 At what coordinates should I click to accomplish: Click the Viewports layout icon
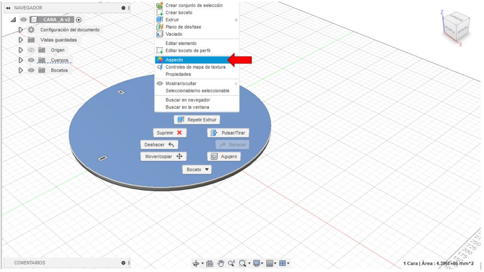[283, 263]
